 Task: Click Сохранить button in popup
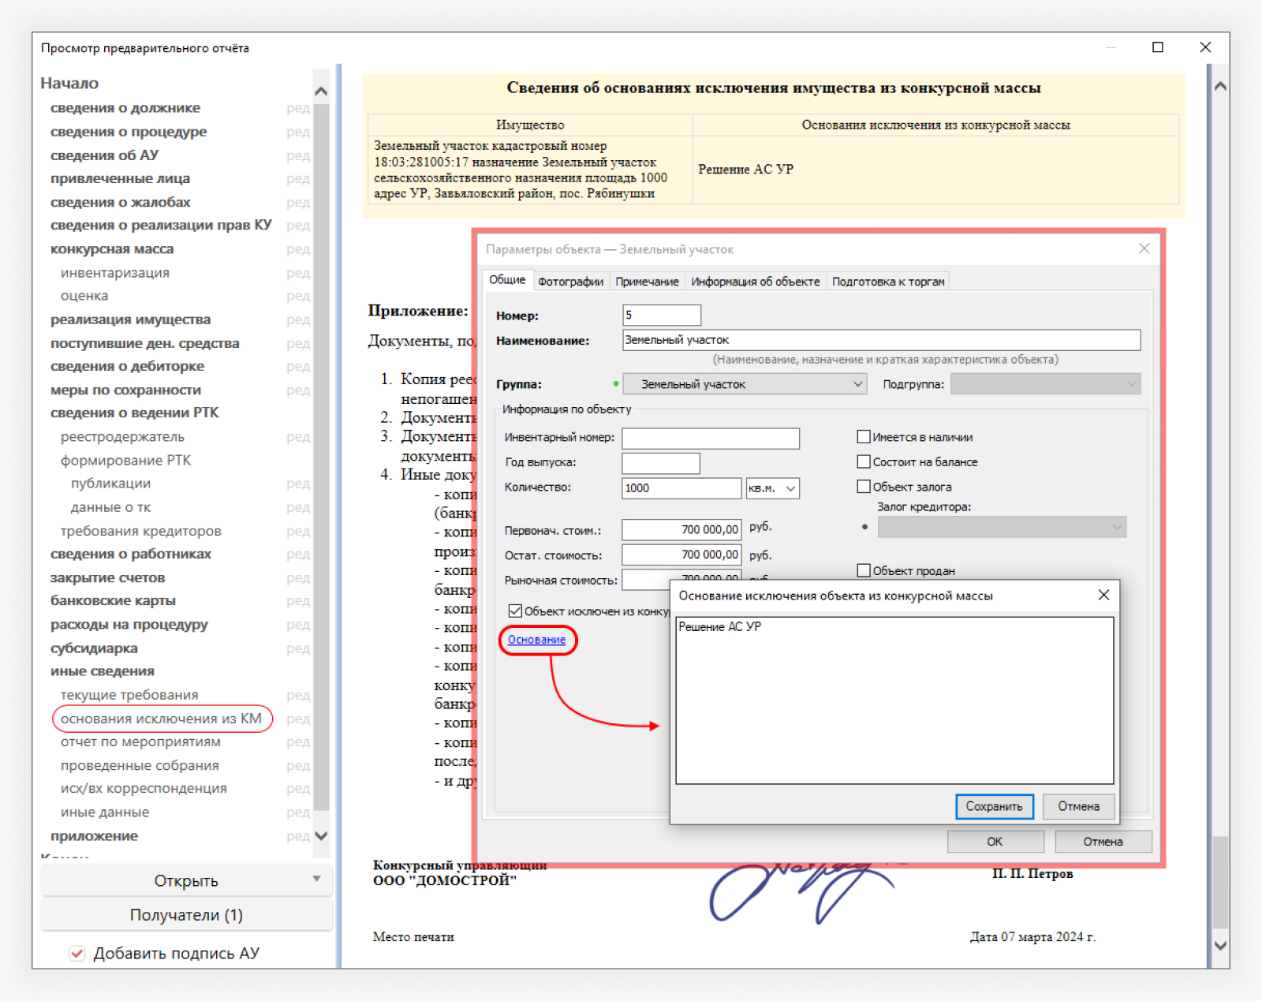[x=994, y=806]
